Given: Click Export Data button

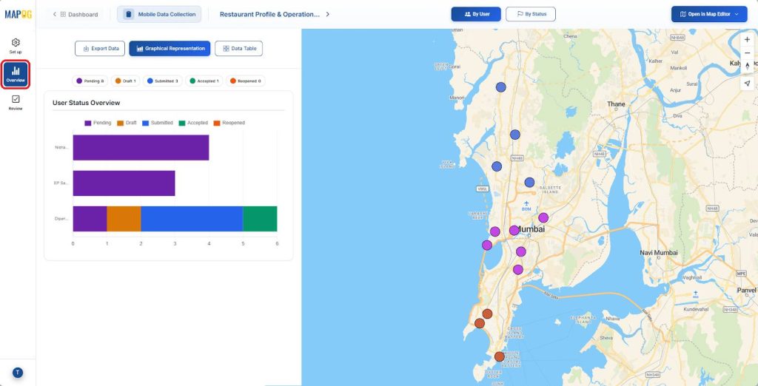Looking at the screenshot, I should (100, 48).
